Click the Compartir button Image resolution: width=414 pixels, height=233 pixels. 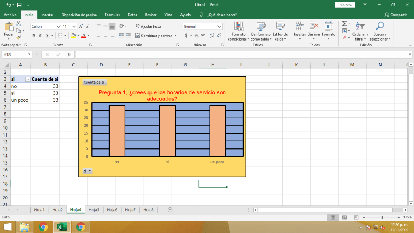pos(395,15)
